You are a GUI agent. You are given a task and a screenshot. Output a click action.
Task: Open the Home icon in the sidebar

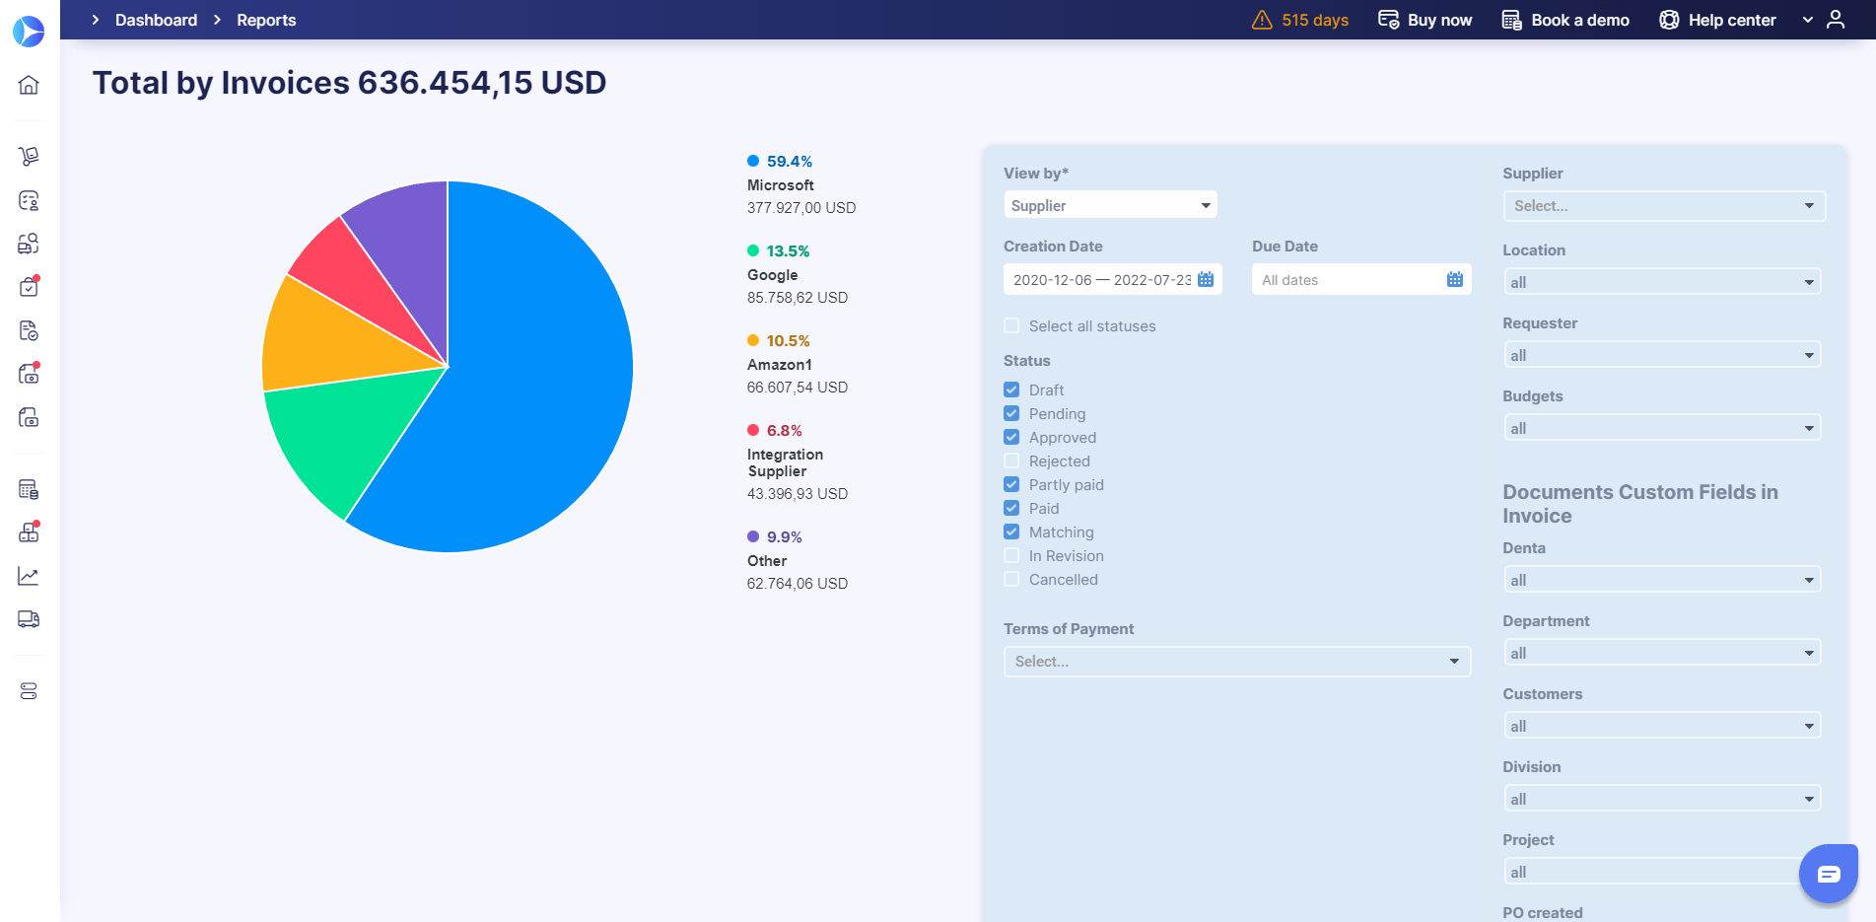pyautogui.click(x=29, y=85)
